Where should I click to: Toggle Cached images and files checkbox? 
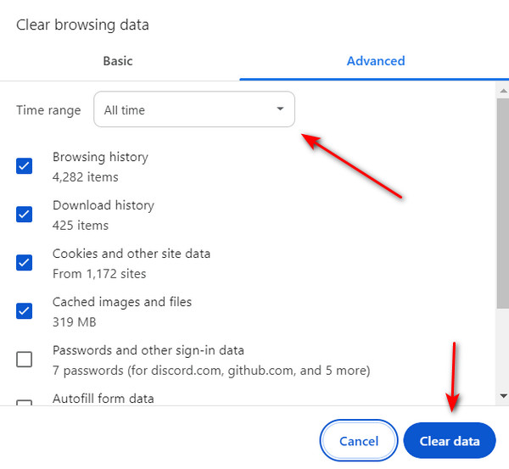coord(25,311)
